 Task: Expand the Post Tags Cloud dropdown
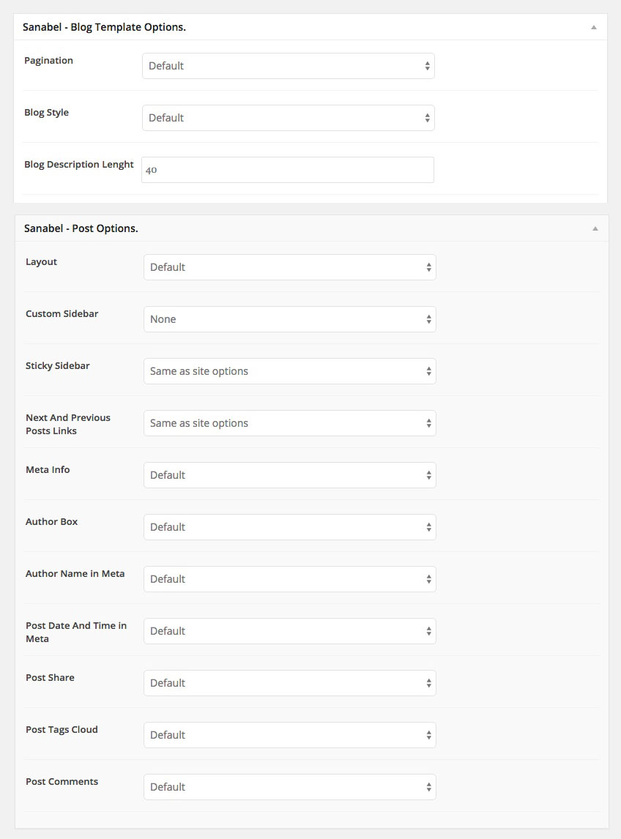[x=290, y=735]
